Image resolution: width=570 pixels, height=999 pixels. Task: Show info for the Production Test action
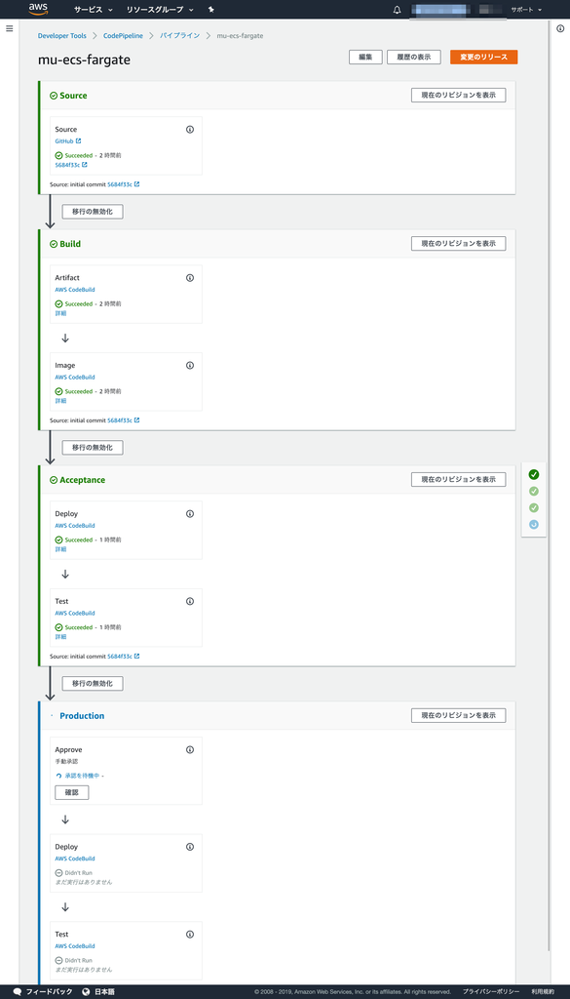tap(190, 935)
